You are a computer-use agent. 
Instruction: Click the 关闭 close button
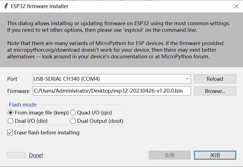pos(215,155)
